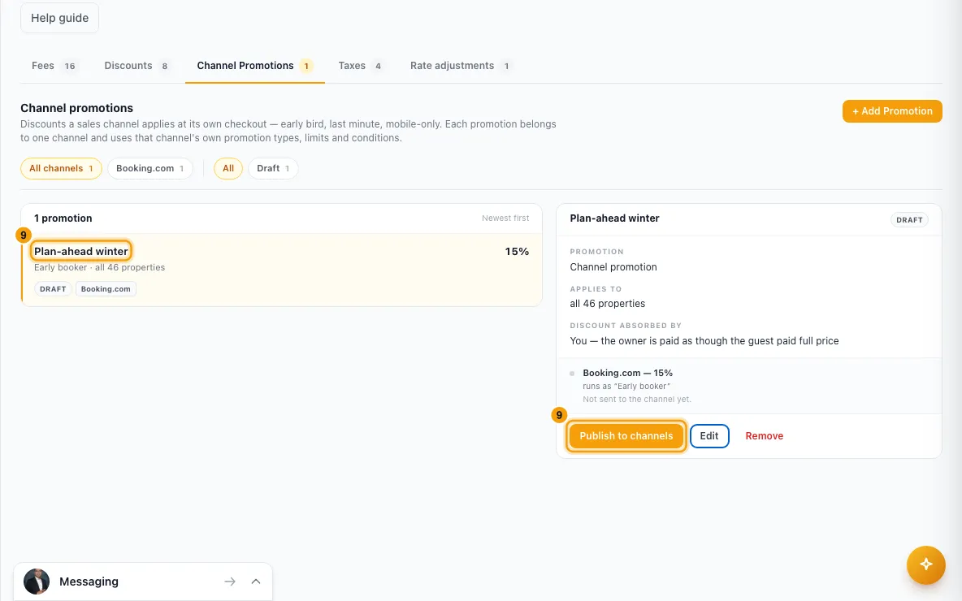Click the 'Channel promotion' type value
The height and width of the screenshot is (601, 962).
(x=613, y=266)
